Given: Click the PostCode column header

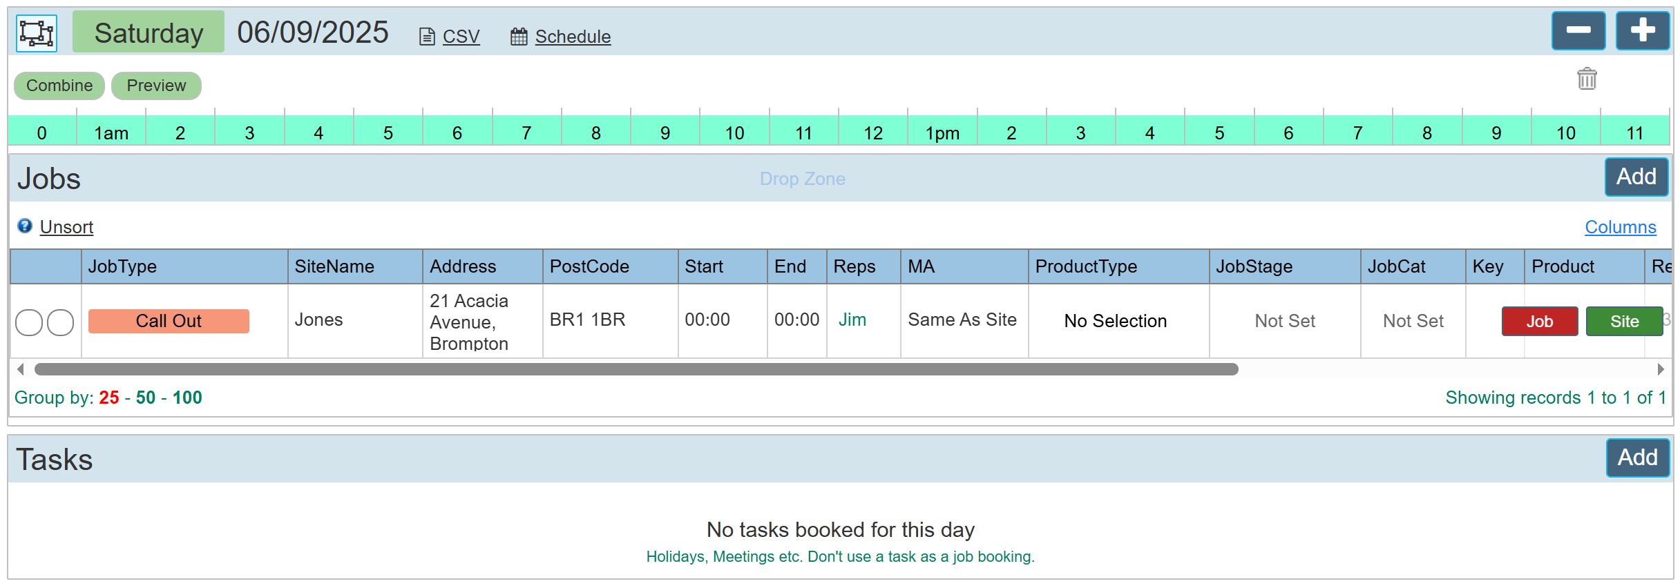Looking at the screenshot, I should 589,266.
